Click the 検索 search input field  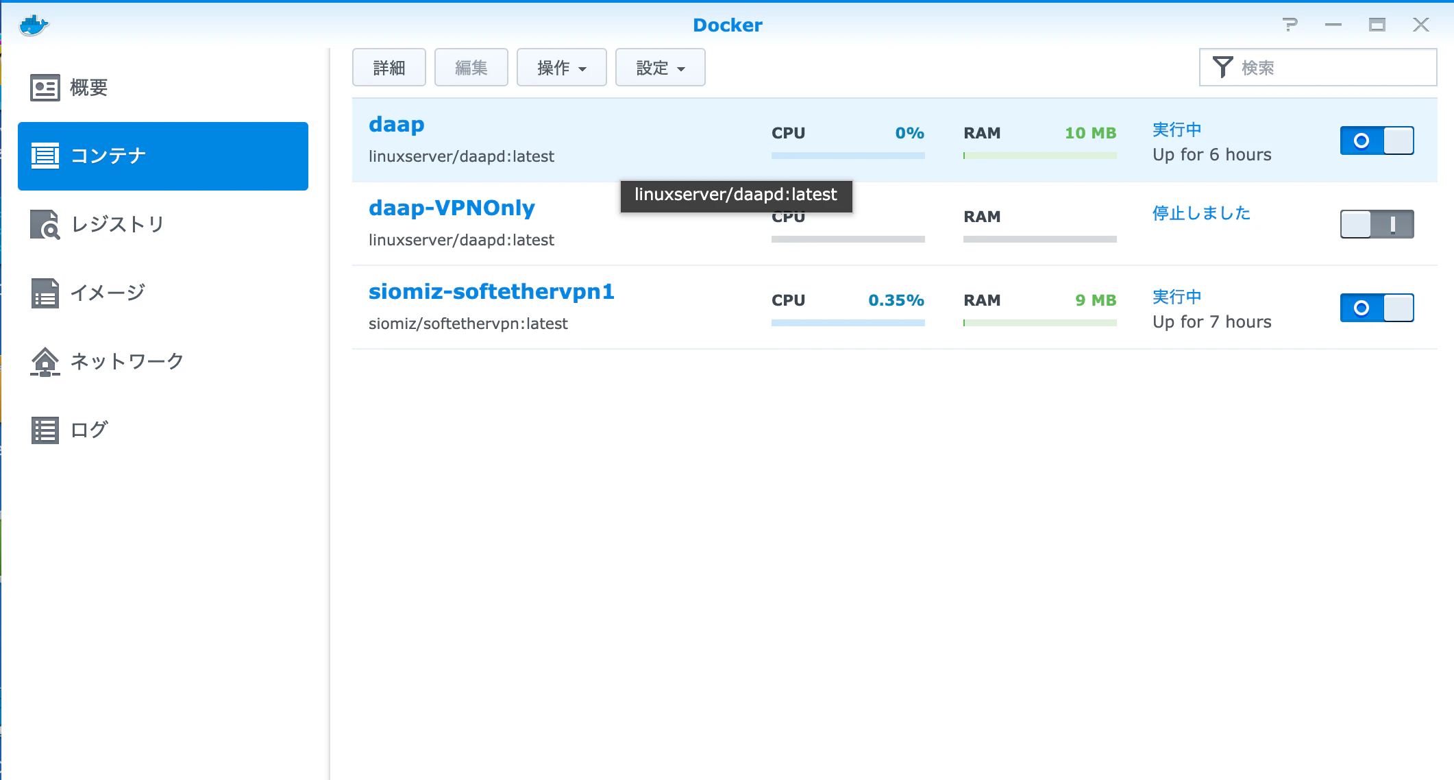(1318, 67)
